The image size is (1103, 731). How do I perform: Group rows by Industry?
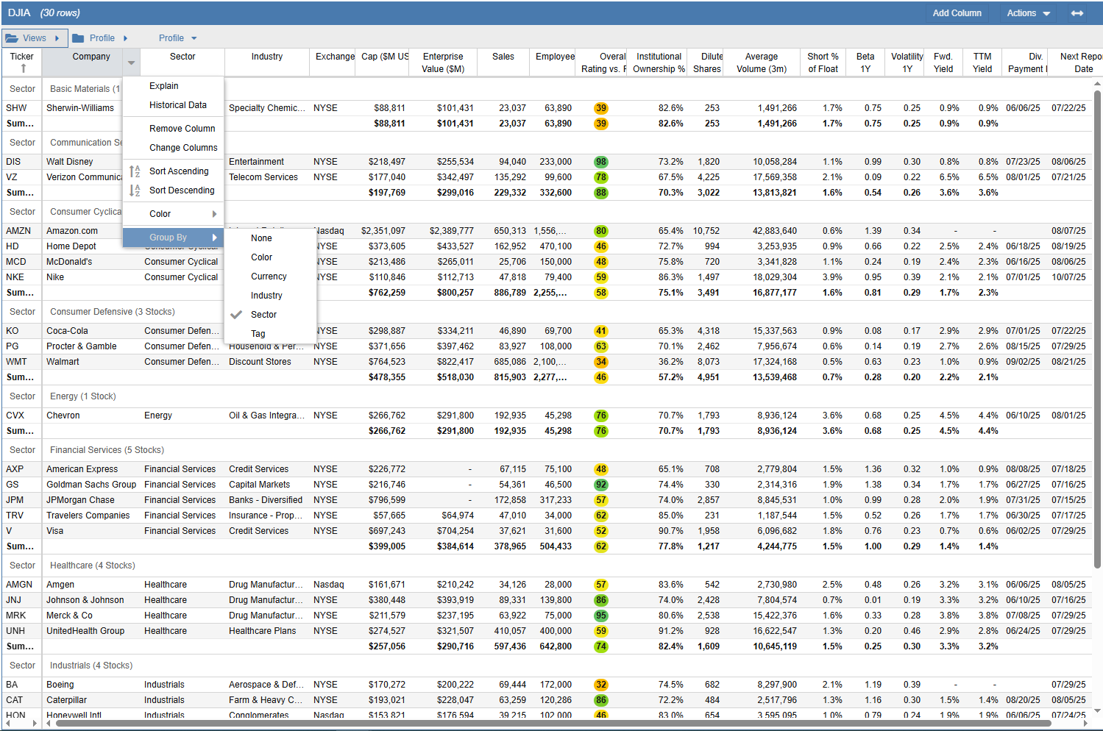(x=266, y=296)
